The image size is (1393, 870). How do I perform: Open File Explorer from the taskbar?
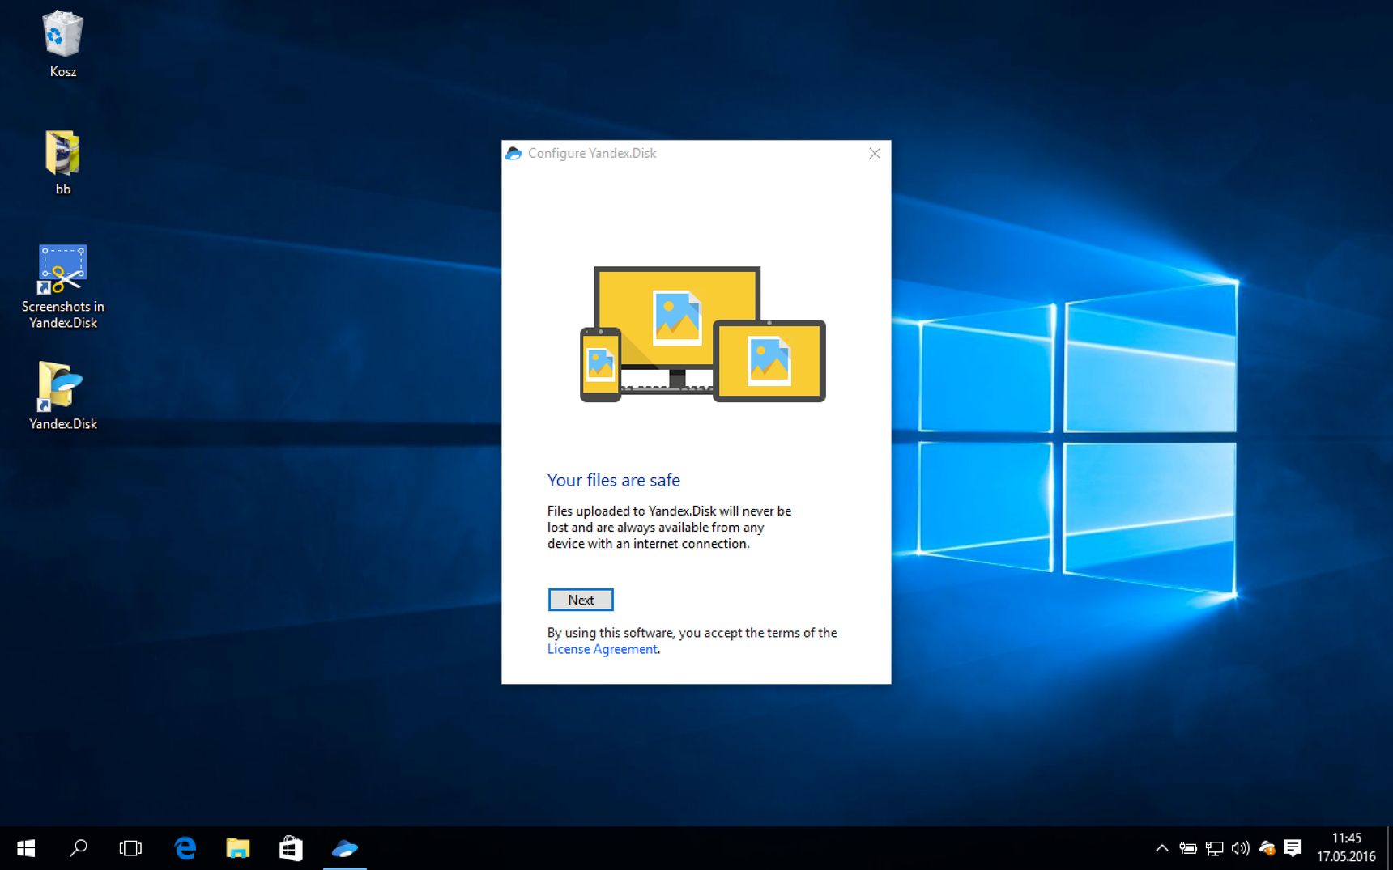pos(238,848)
